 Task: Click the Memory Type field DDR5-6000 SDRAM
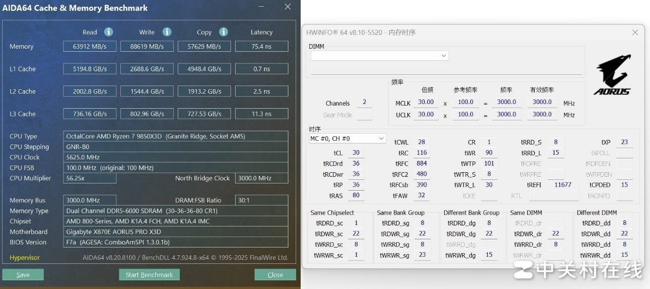click(176, 211)
